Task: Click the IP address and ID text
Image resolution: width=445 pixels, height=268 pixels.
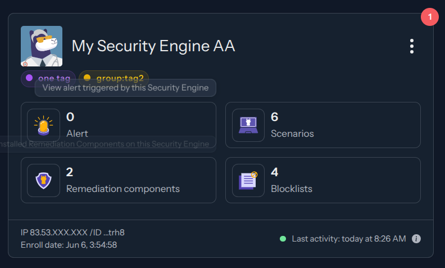Action: [72, 233]
